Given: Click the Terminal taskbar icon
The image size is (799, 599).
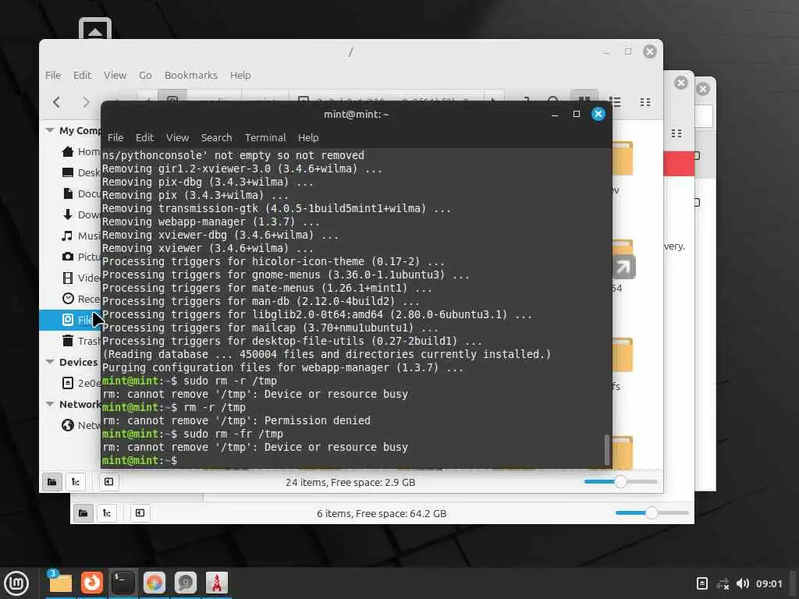Looking at the screenshot, I should pyautogui.click(x=123, y=583).
